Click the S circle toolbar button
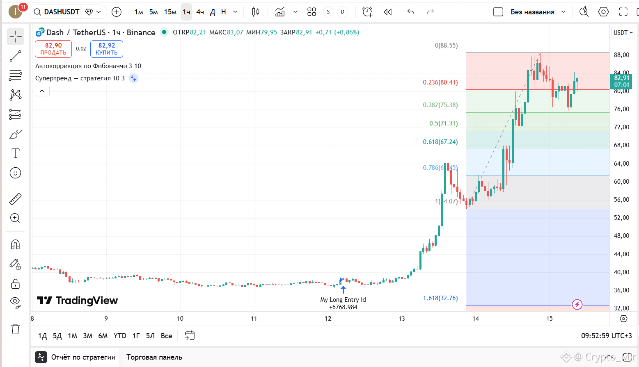The image size is (639, 367). pos(328,12)
